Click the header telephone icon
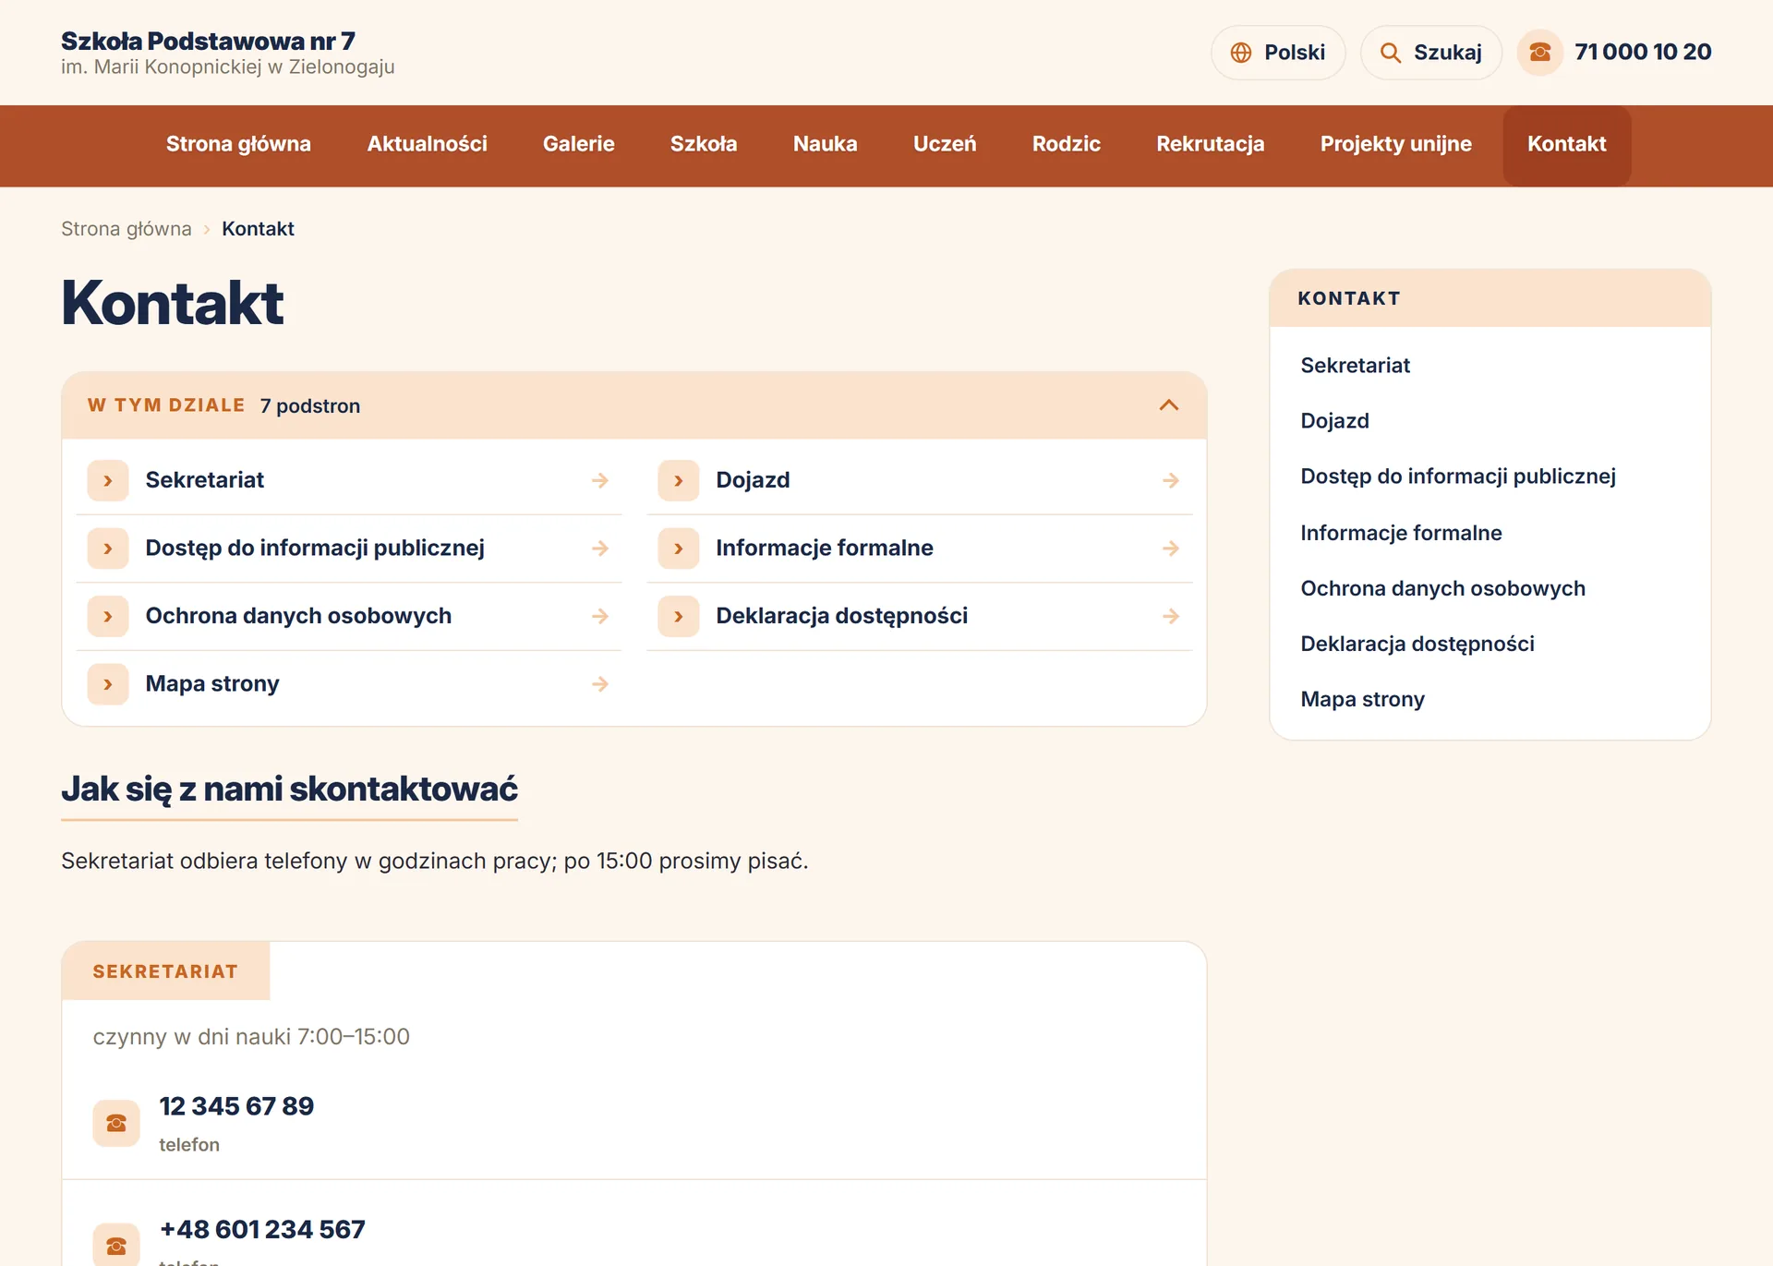1773x1266 pixels. [1539, 53]
